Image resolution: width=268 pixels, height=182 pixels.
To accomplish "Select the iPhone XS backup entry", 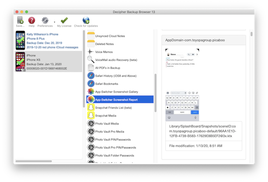I will coord(48,62).
